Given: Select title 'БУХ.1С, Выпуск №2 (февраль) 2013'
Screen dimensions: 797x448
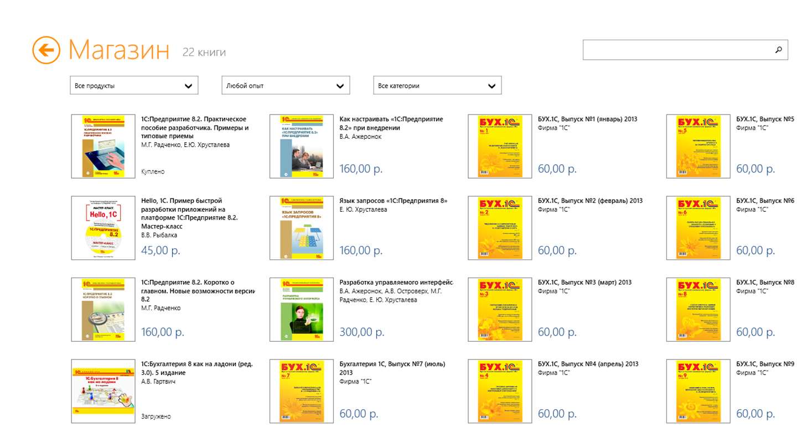Looking at the screenshot, I should [x=591, y=201].
